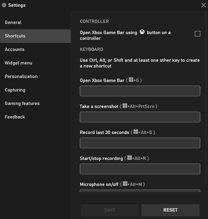The height and width of the screenshot is (219, 208).
Task: Click the 'Record last 30 seconds' label
Action: point(105,132)
